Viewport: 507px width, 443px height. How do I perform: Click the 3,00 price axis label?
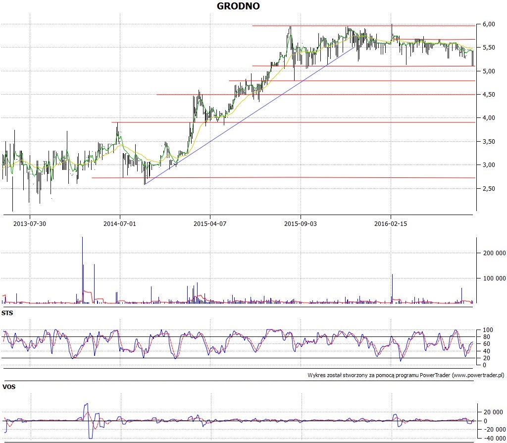pyautogui.click(x=489, y=165)
